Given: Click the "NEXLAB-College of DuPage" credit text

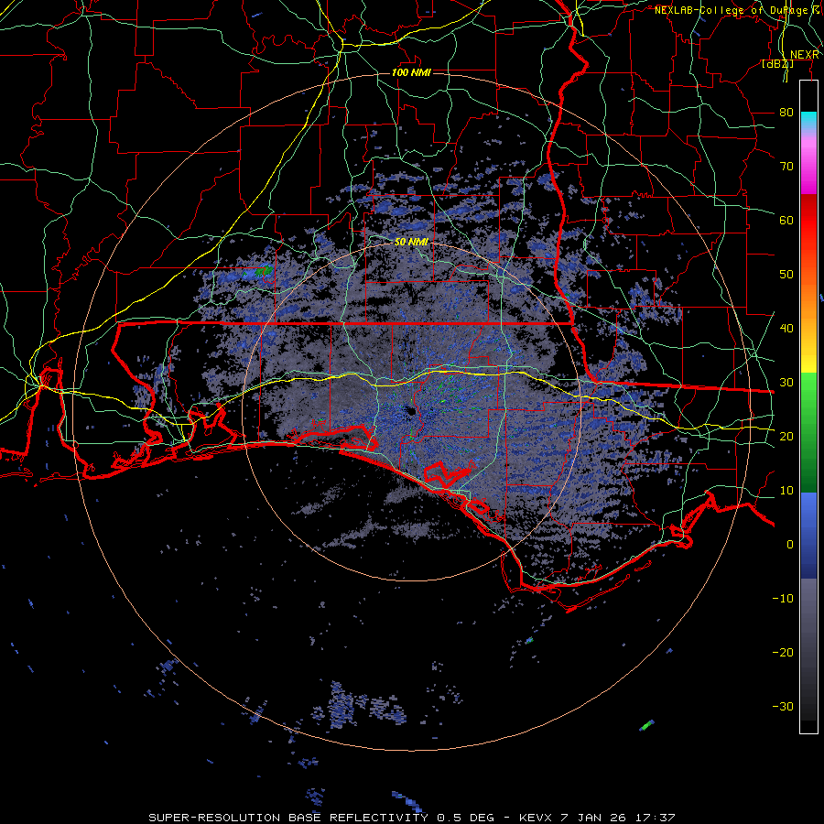Looking at the screenshot, I should coord(731,10).
